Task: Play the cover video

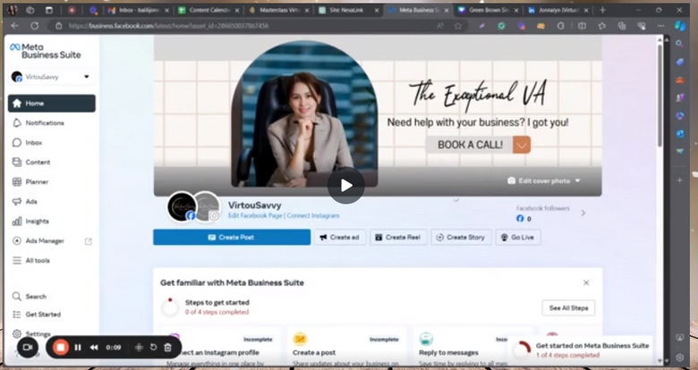Action: click(346, 185)
